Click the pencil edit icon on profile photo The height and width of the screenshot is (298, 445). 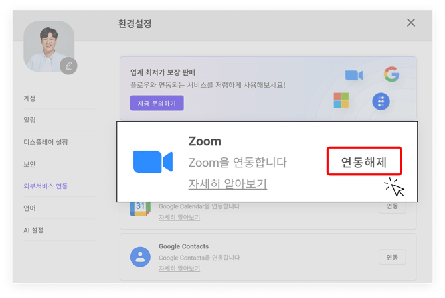click(68, 66)
